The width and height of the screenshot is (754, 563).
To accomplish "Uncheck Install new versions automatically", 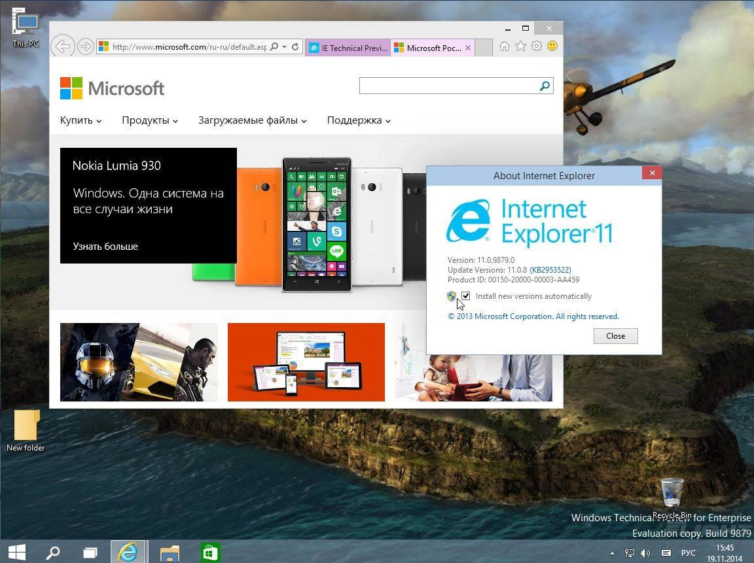I will (465, 296).
